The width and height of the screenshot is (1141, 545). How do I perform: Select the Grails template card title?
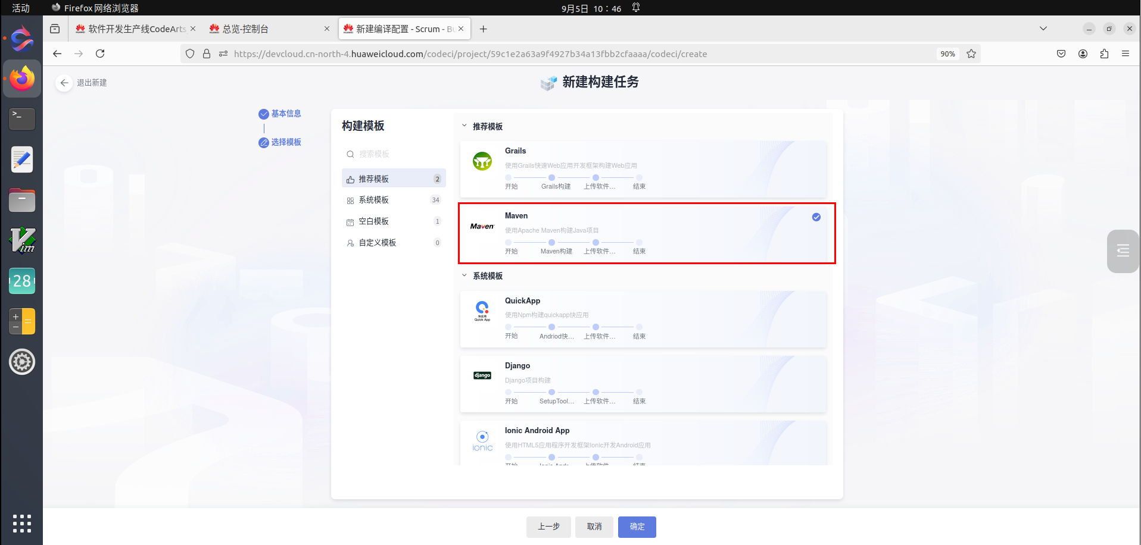point(516,151)
